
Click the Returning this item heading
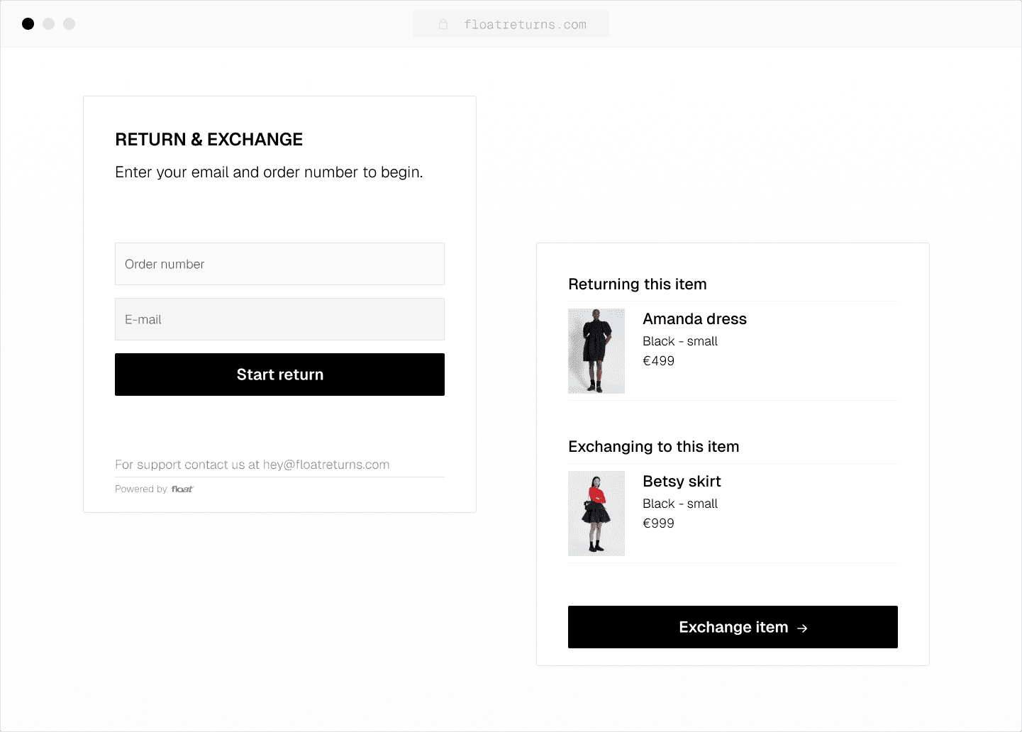pos(637,284)
